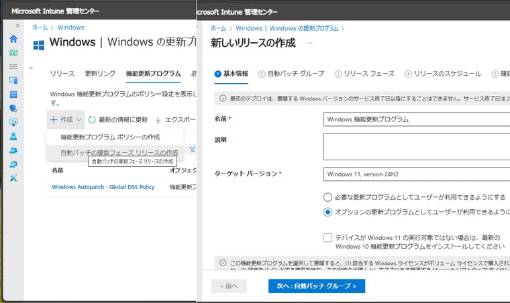Switch to リリース tab

pyautogui.click(x=62, y=73)
